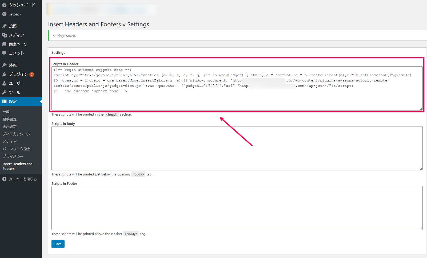Screen dimensions: 427x258
Task: Click the user icon beside ユーザー
Action: tap(4, 83)
